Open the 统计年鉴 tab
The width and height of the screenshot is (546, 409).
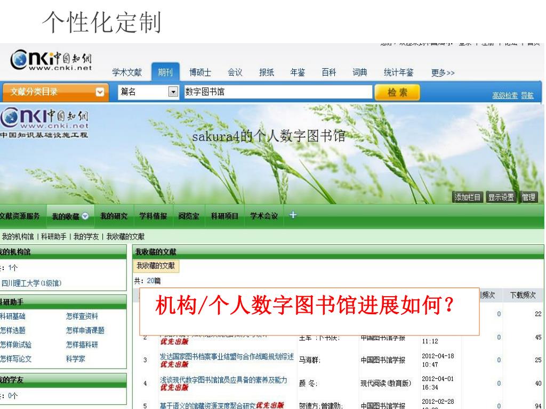coord(398,72)
